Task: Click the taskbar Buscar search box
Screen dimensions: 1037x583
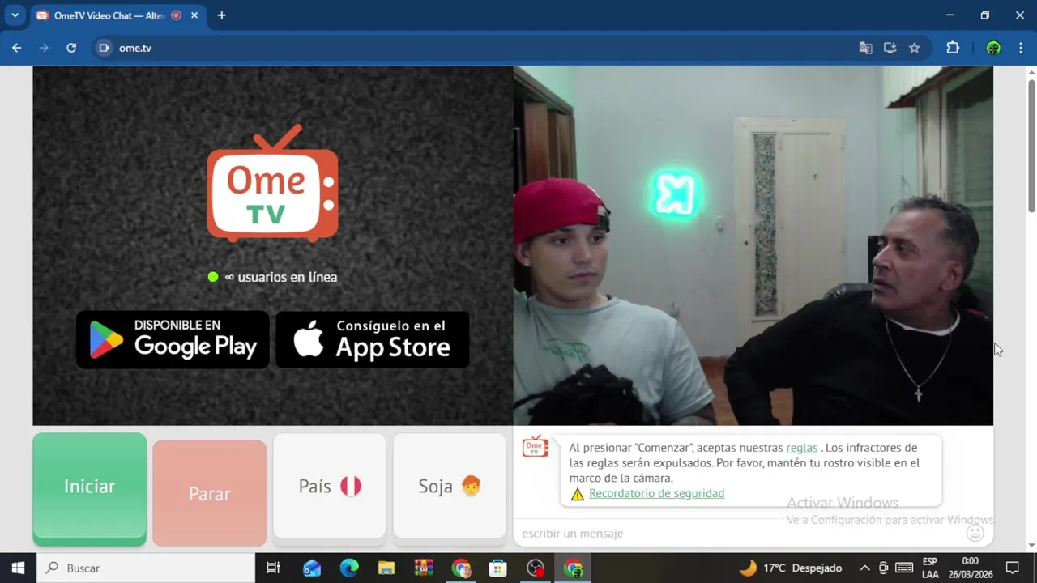Action: tap(146, 568)
